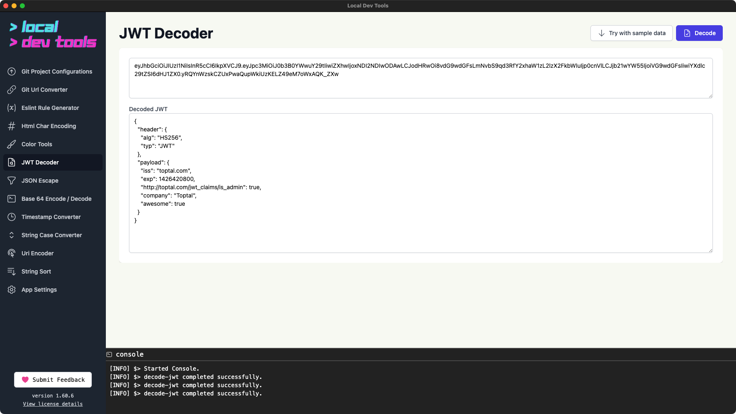Click the Html Char Encoding hash icon

pos(12,126)
